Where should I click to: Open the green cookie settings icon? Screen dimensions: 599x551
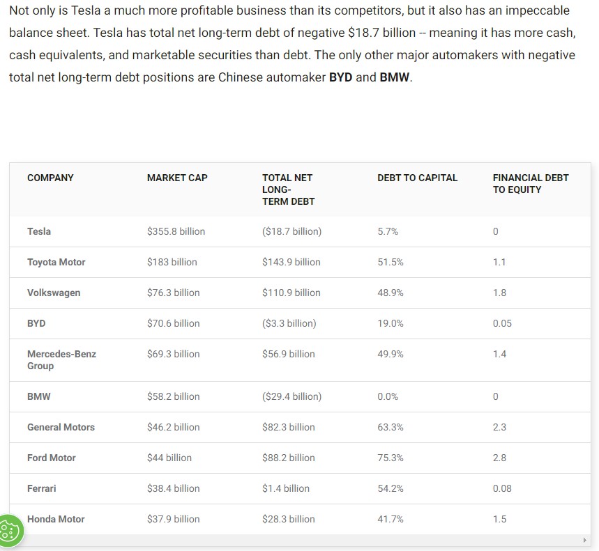[10, 531]
